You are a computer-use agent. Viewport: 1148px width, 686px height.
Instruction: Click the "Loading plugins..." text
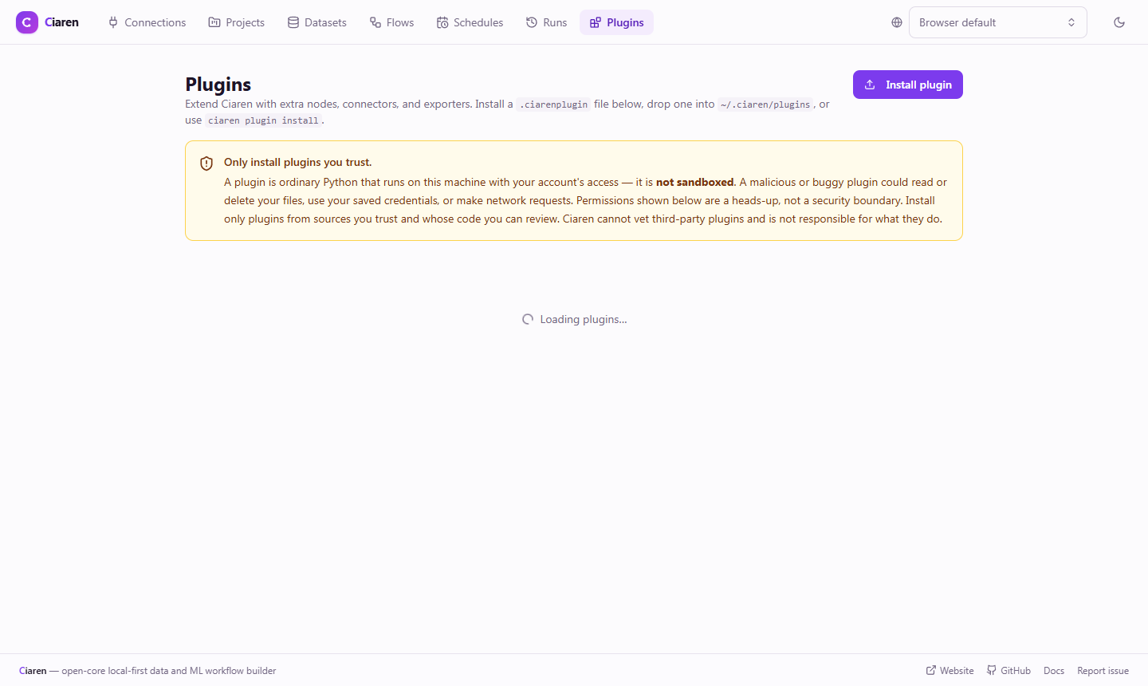tap(584, 319)
